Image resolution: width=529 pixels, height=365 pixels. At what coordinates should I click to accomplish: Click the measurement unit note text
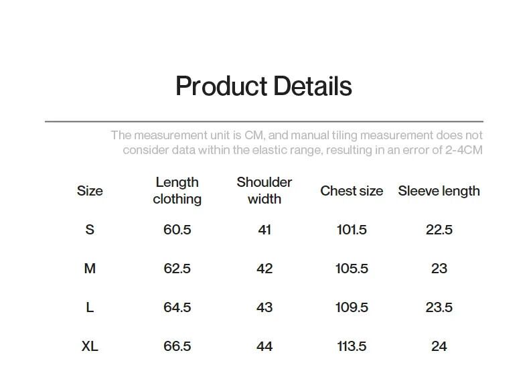[297, 143]
